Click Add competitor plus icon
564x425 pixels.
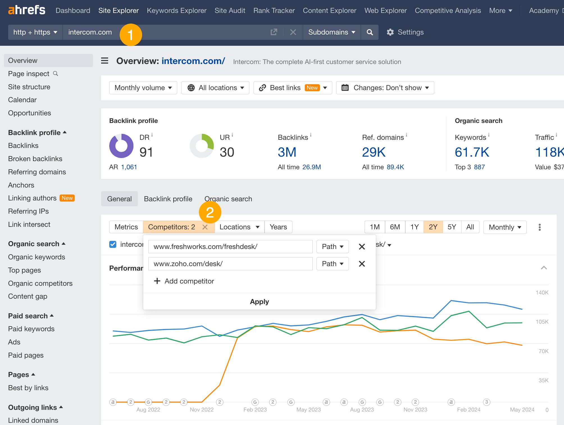coord(157,281)
